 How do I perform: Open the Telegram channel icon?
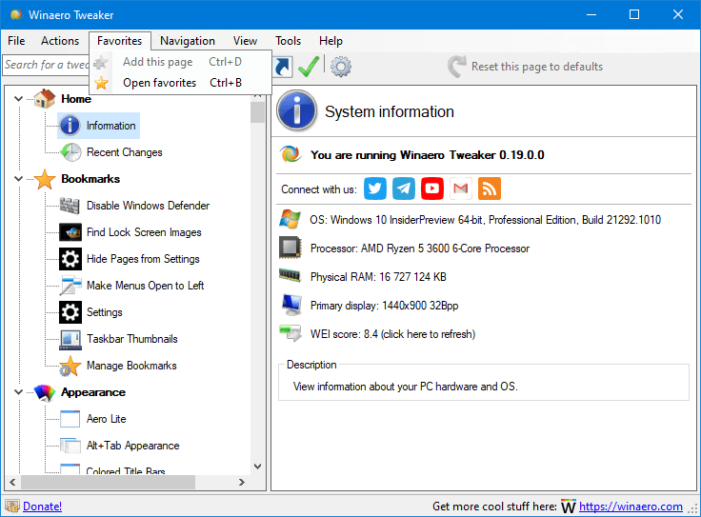[403, 189]
